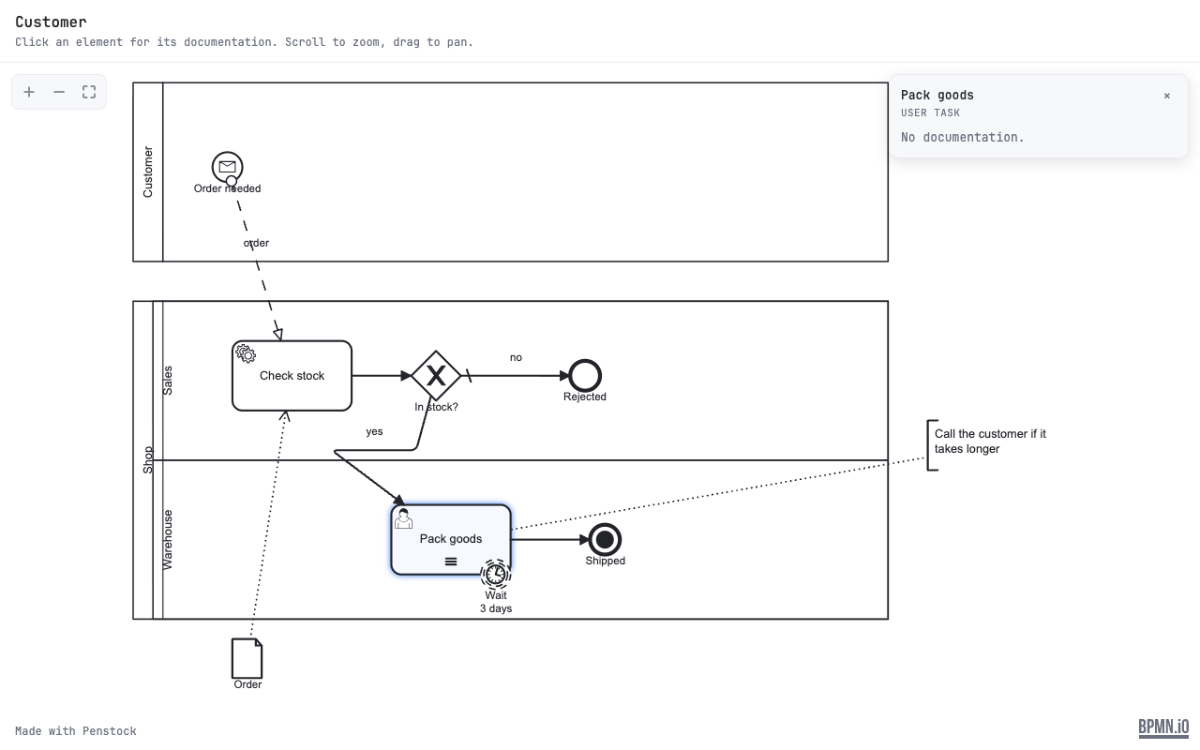This screenshot has height=750, width=1200.
Task: Select the Pack goods user task
Action: [x=451, y=540]
